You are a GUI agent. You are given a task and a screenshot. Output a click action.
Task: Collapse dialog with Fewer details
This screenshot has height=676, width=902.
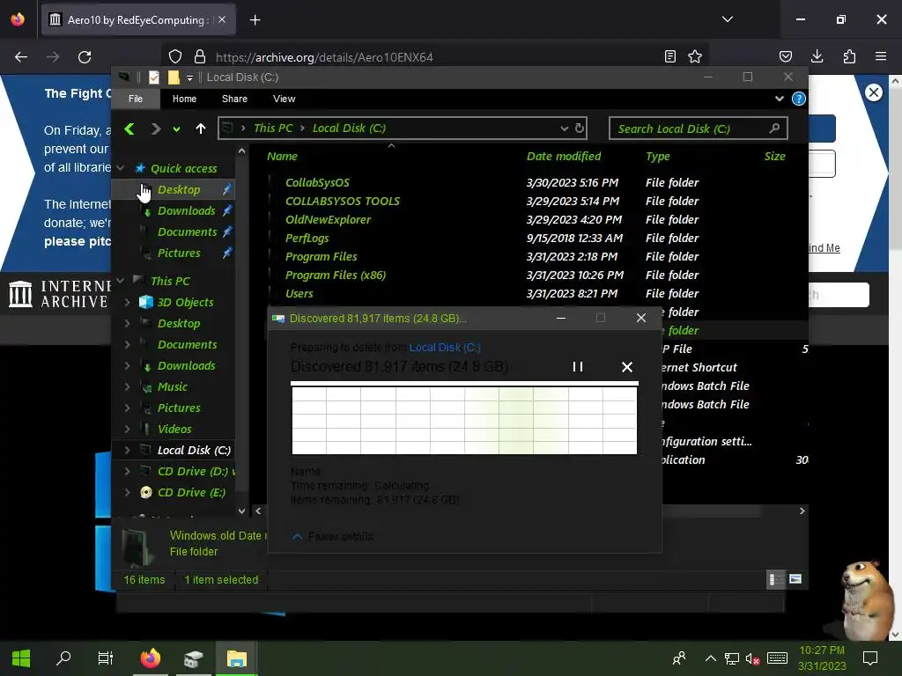coord(332,536)
